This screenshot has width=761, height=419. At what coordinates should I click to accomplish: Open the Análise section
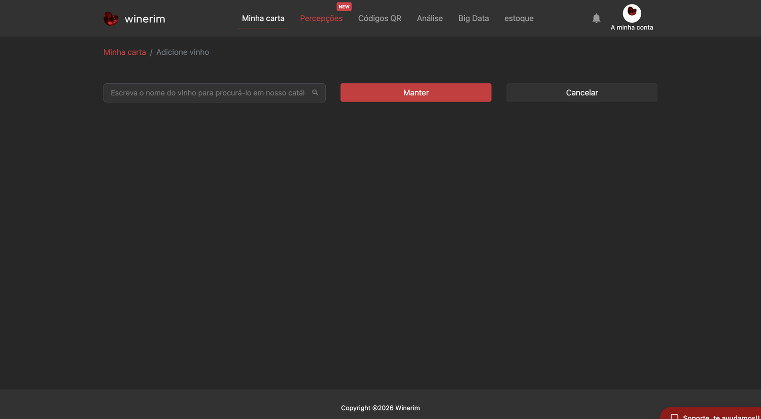[430, 18]
